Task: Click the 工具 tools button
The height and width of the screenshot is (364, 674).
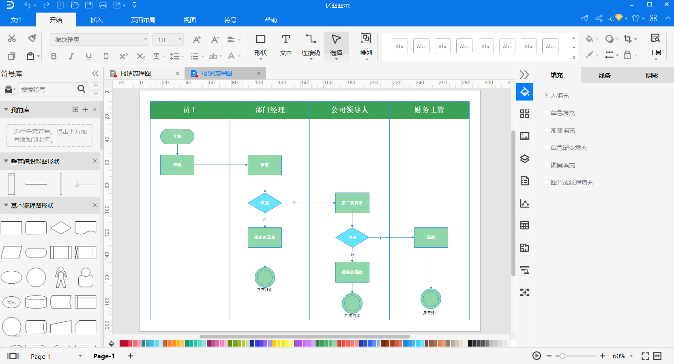Action: point(655,46)
